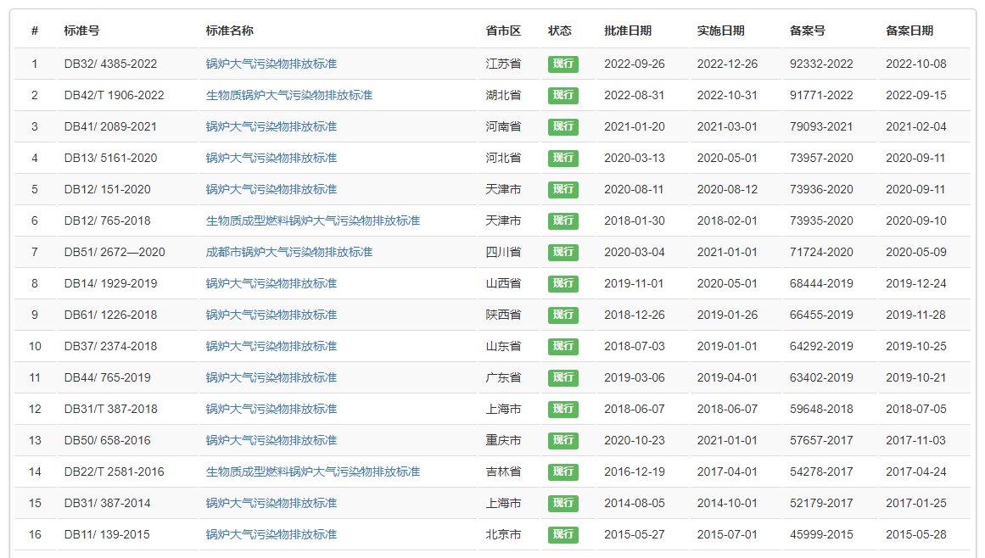Click the 实施日期 column header
Viewport: 985px width, 558px height.
[720, 31]
